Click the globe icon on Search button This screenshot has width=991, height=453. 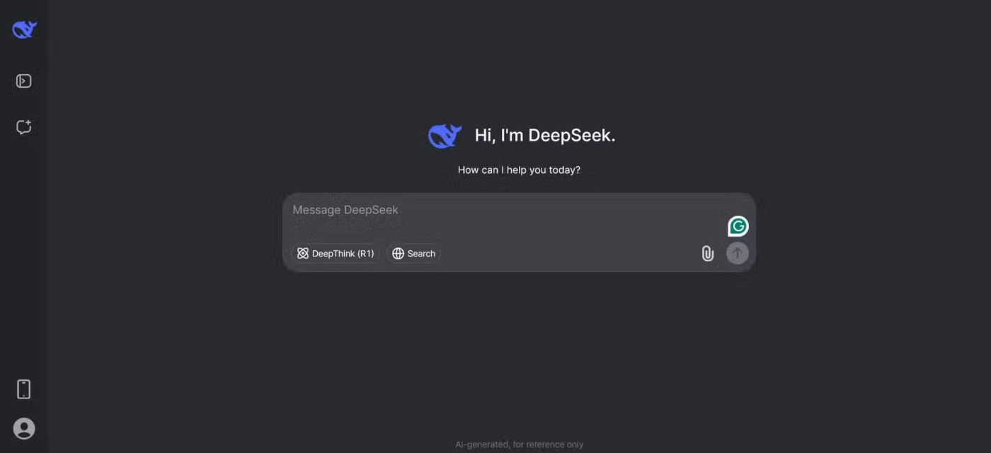(x=398, y=254)
